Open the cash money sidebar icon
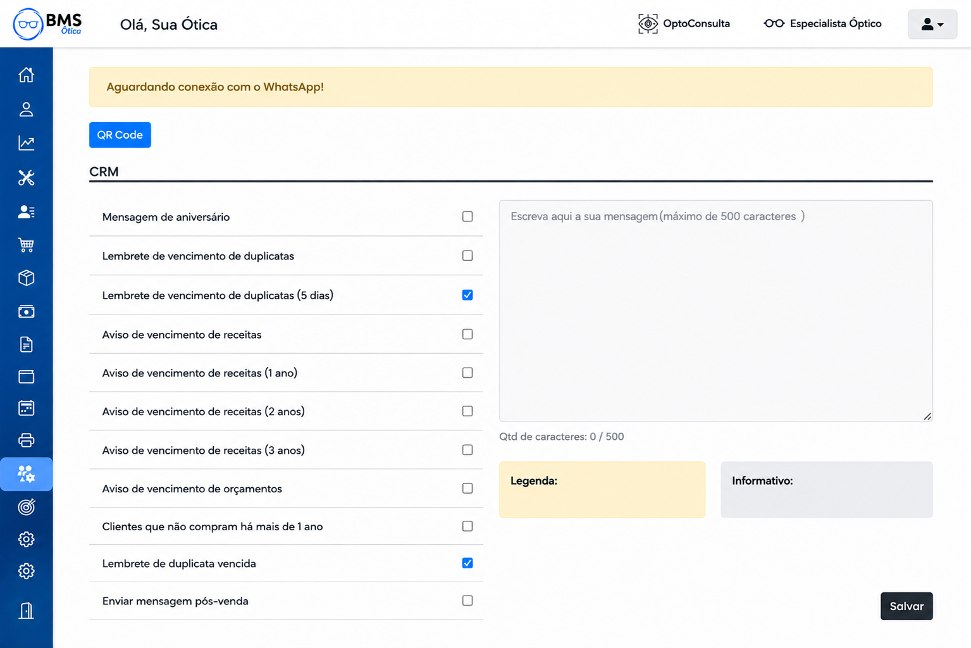971x648 pixels. 26,311
